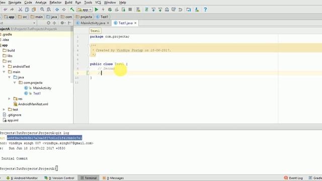The height and width of the screenshot is (181, 322).
Task: Close the MainActivity.java tab
Action: (x=108, y=23)
